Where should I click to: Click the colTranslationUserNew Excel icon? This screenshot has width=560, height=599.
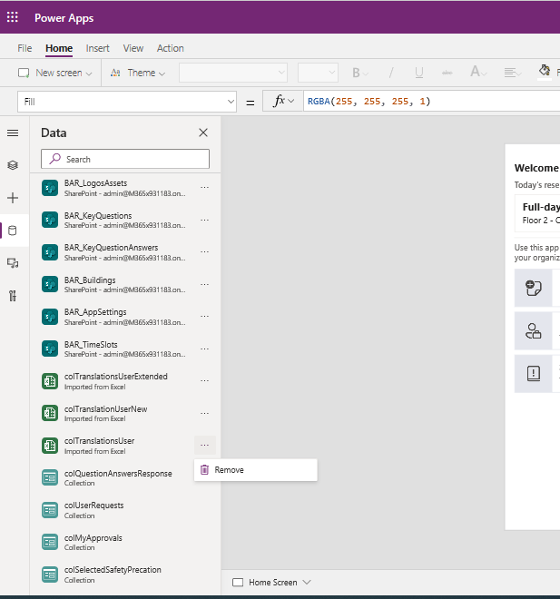click(50, 413)
